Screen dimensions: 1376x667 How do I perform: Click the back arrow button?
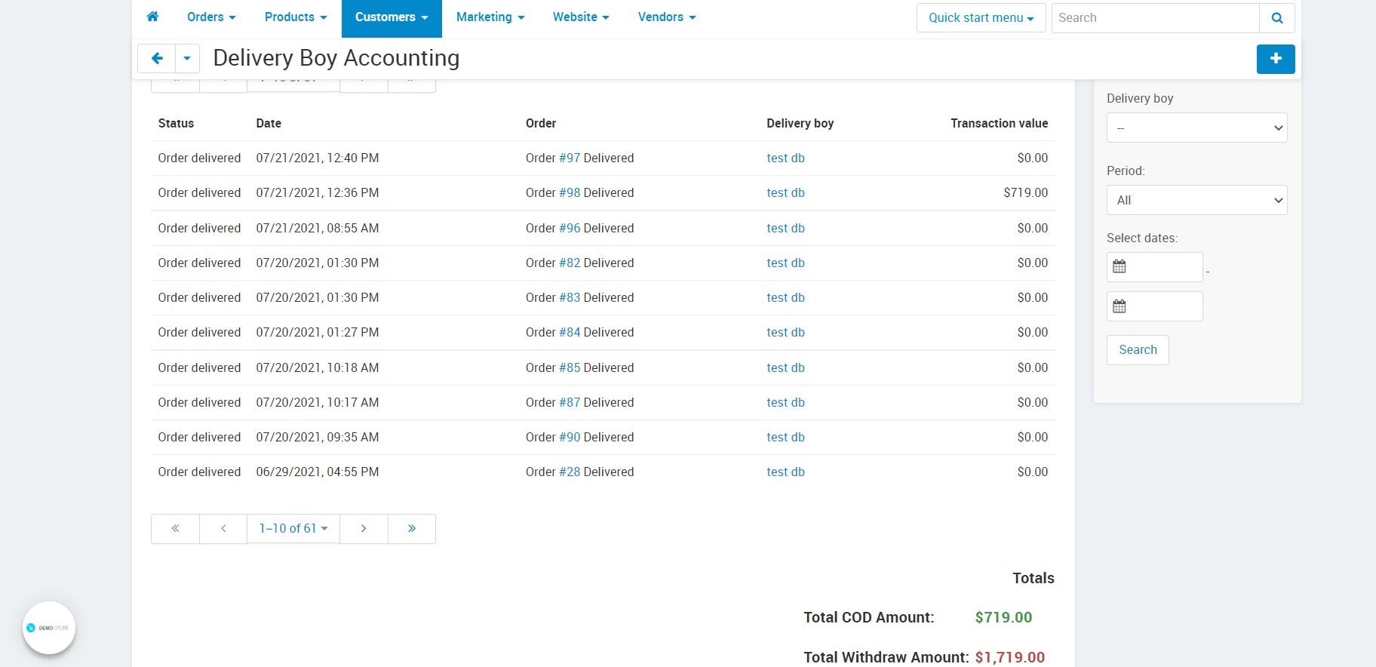pyautogui.click(x=157, y=58)
